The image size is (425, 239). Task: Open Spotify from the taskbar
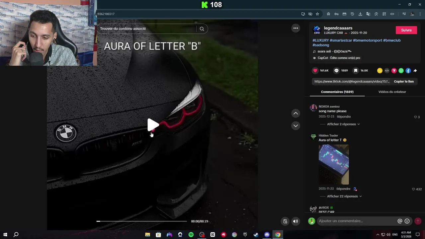click(x=191, y=235)
